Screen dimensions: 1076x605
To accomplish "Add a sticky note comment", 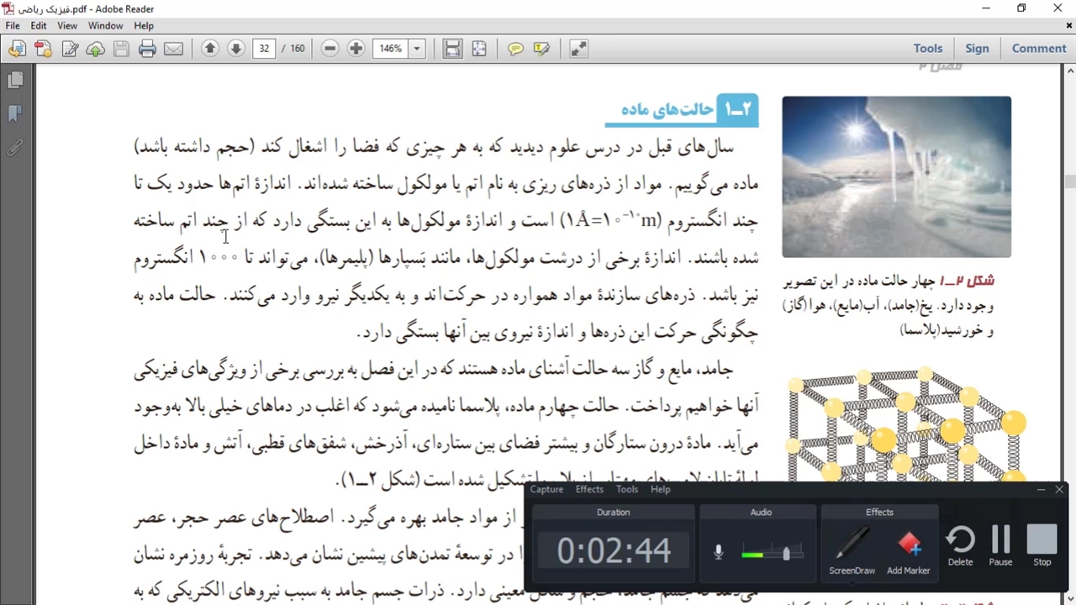I will (515, 49).
